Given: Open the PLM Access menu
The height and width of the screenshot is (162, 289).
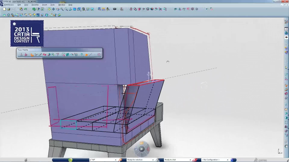Looking at the screenshot, I should [x=9, y=5].
